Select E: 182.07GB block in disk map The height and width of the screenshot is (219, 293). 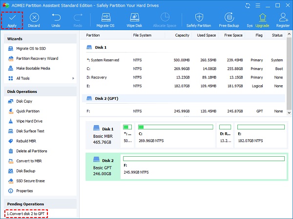click(261, 135)
